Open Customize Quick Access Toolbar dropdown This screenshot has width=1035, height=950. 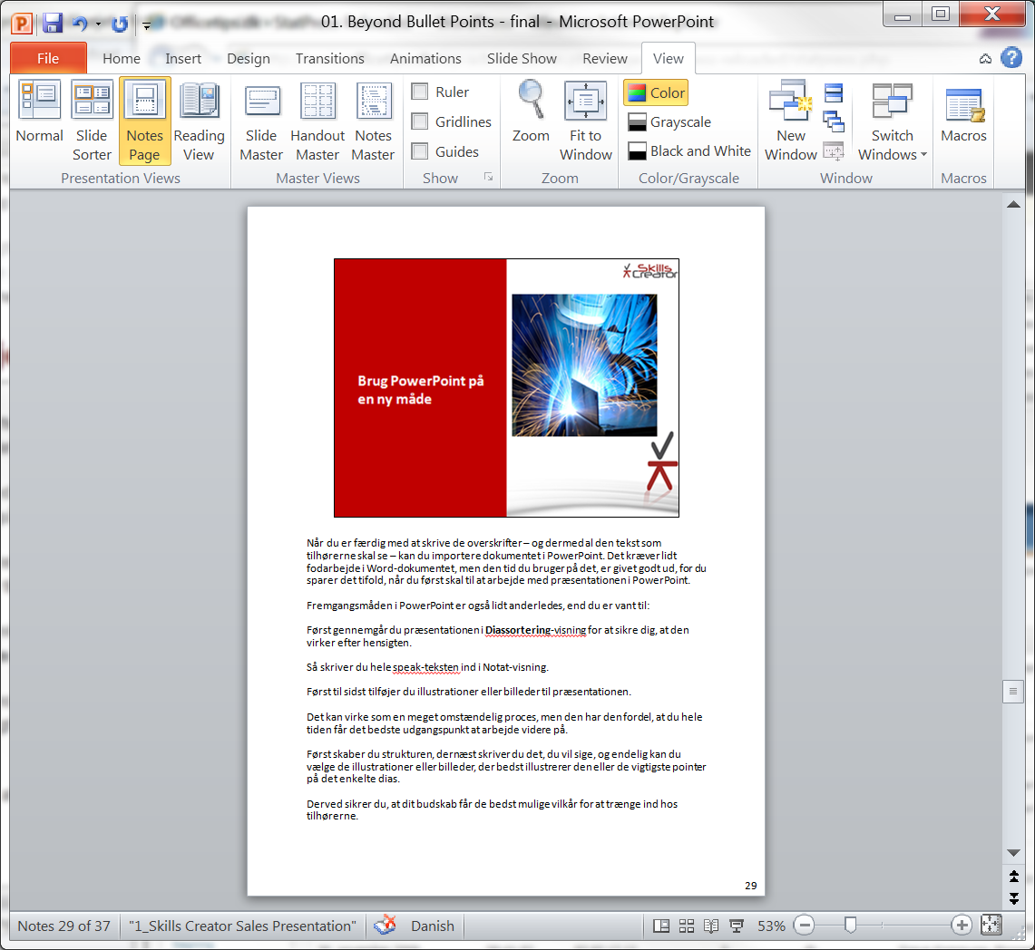pyautogui.click(x=147, y=25)
